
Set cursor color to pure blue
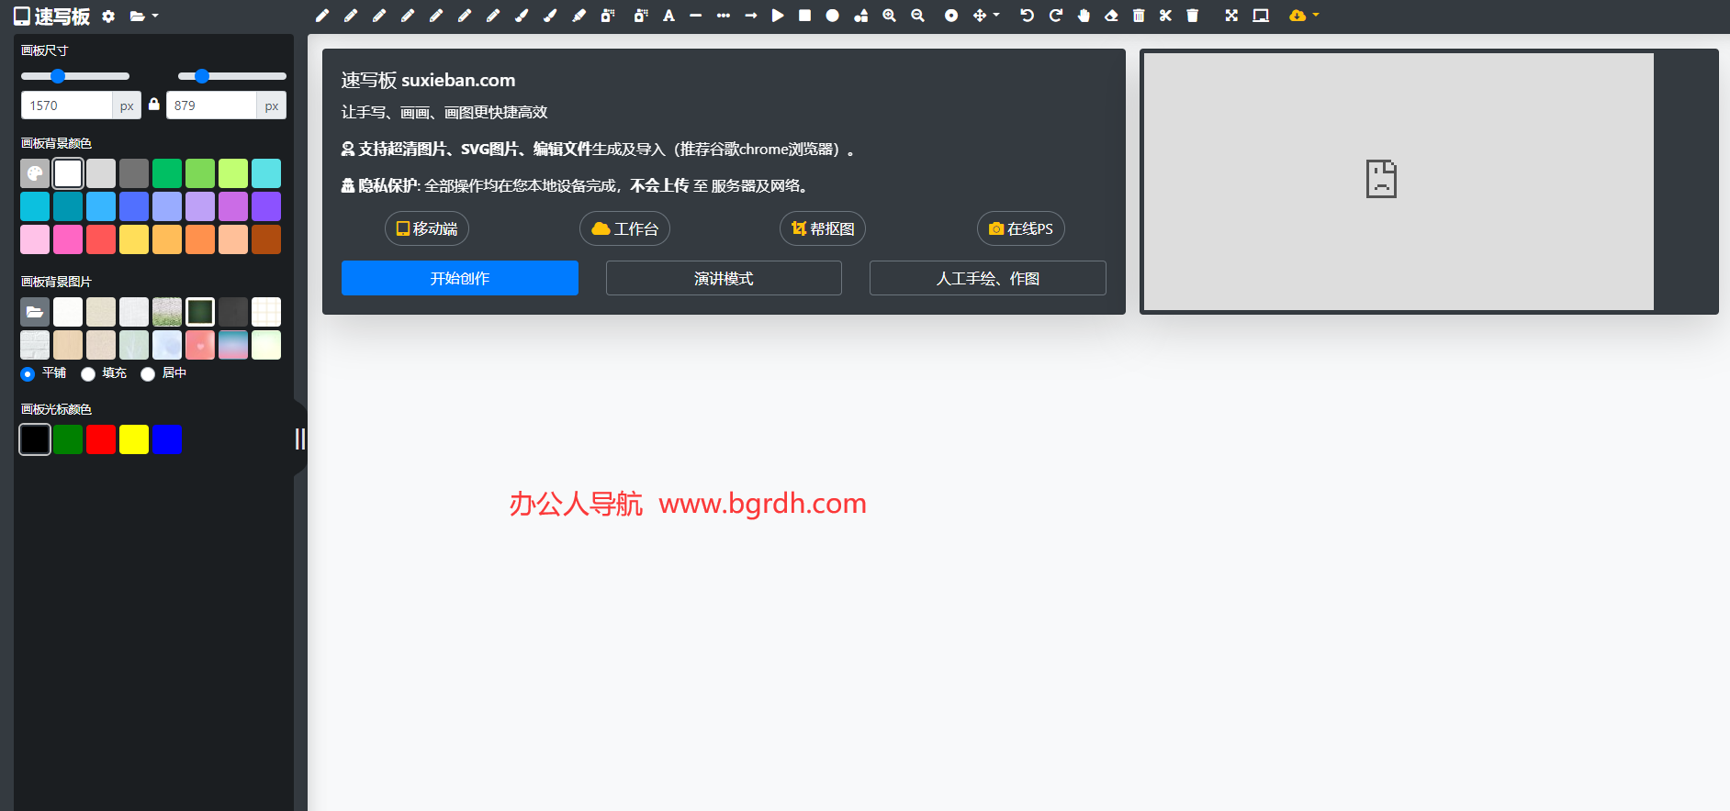167,439
